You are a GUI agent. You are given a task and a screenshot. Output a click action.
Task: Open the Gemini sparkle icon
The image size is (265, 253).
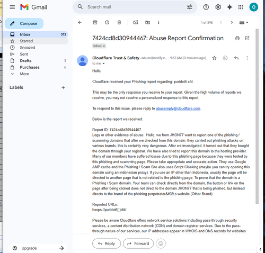tap(229, 7)
